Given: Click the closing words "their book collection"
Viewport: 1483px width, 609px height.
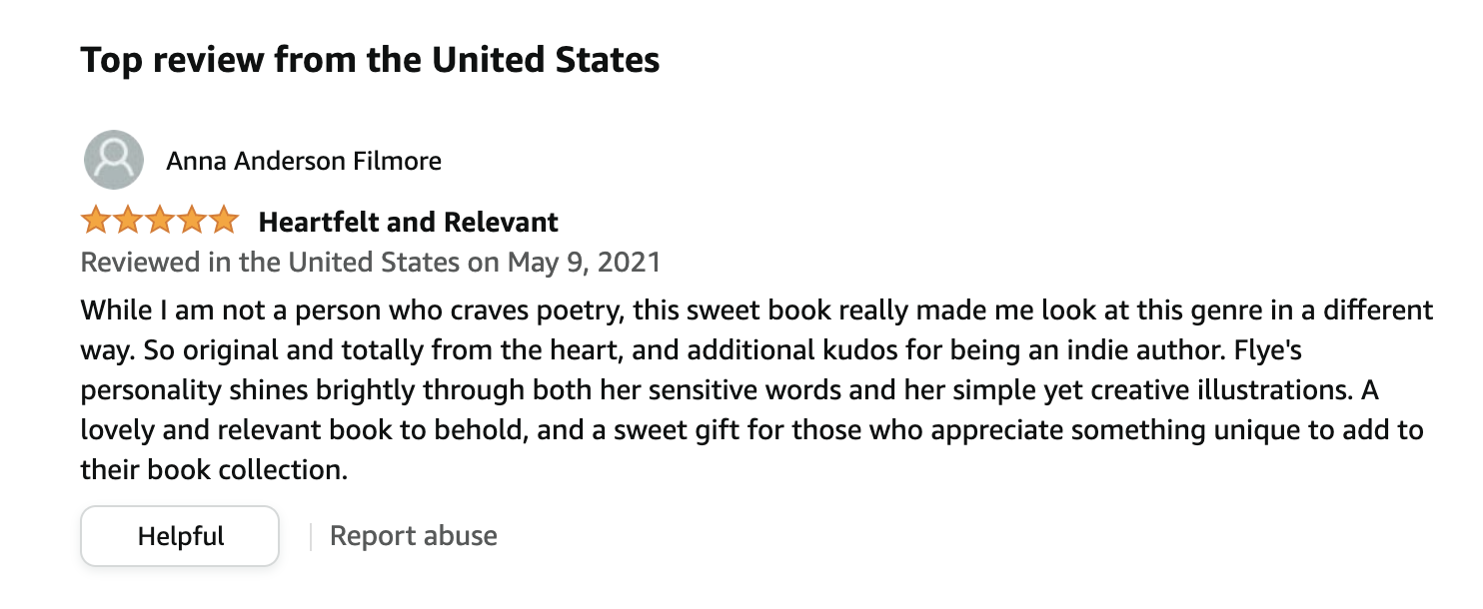Looking at the screenshot, I should [214, 469].
